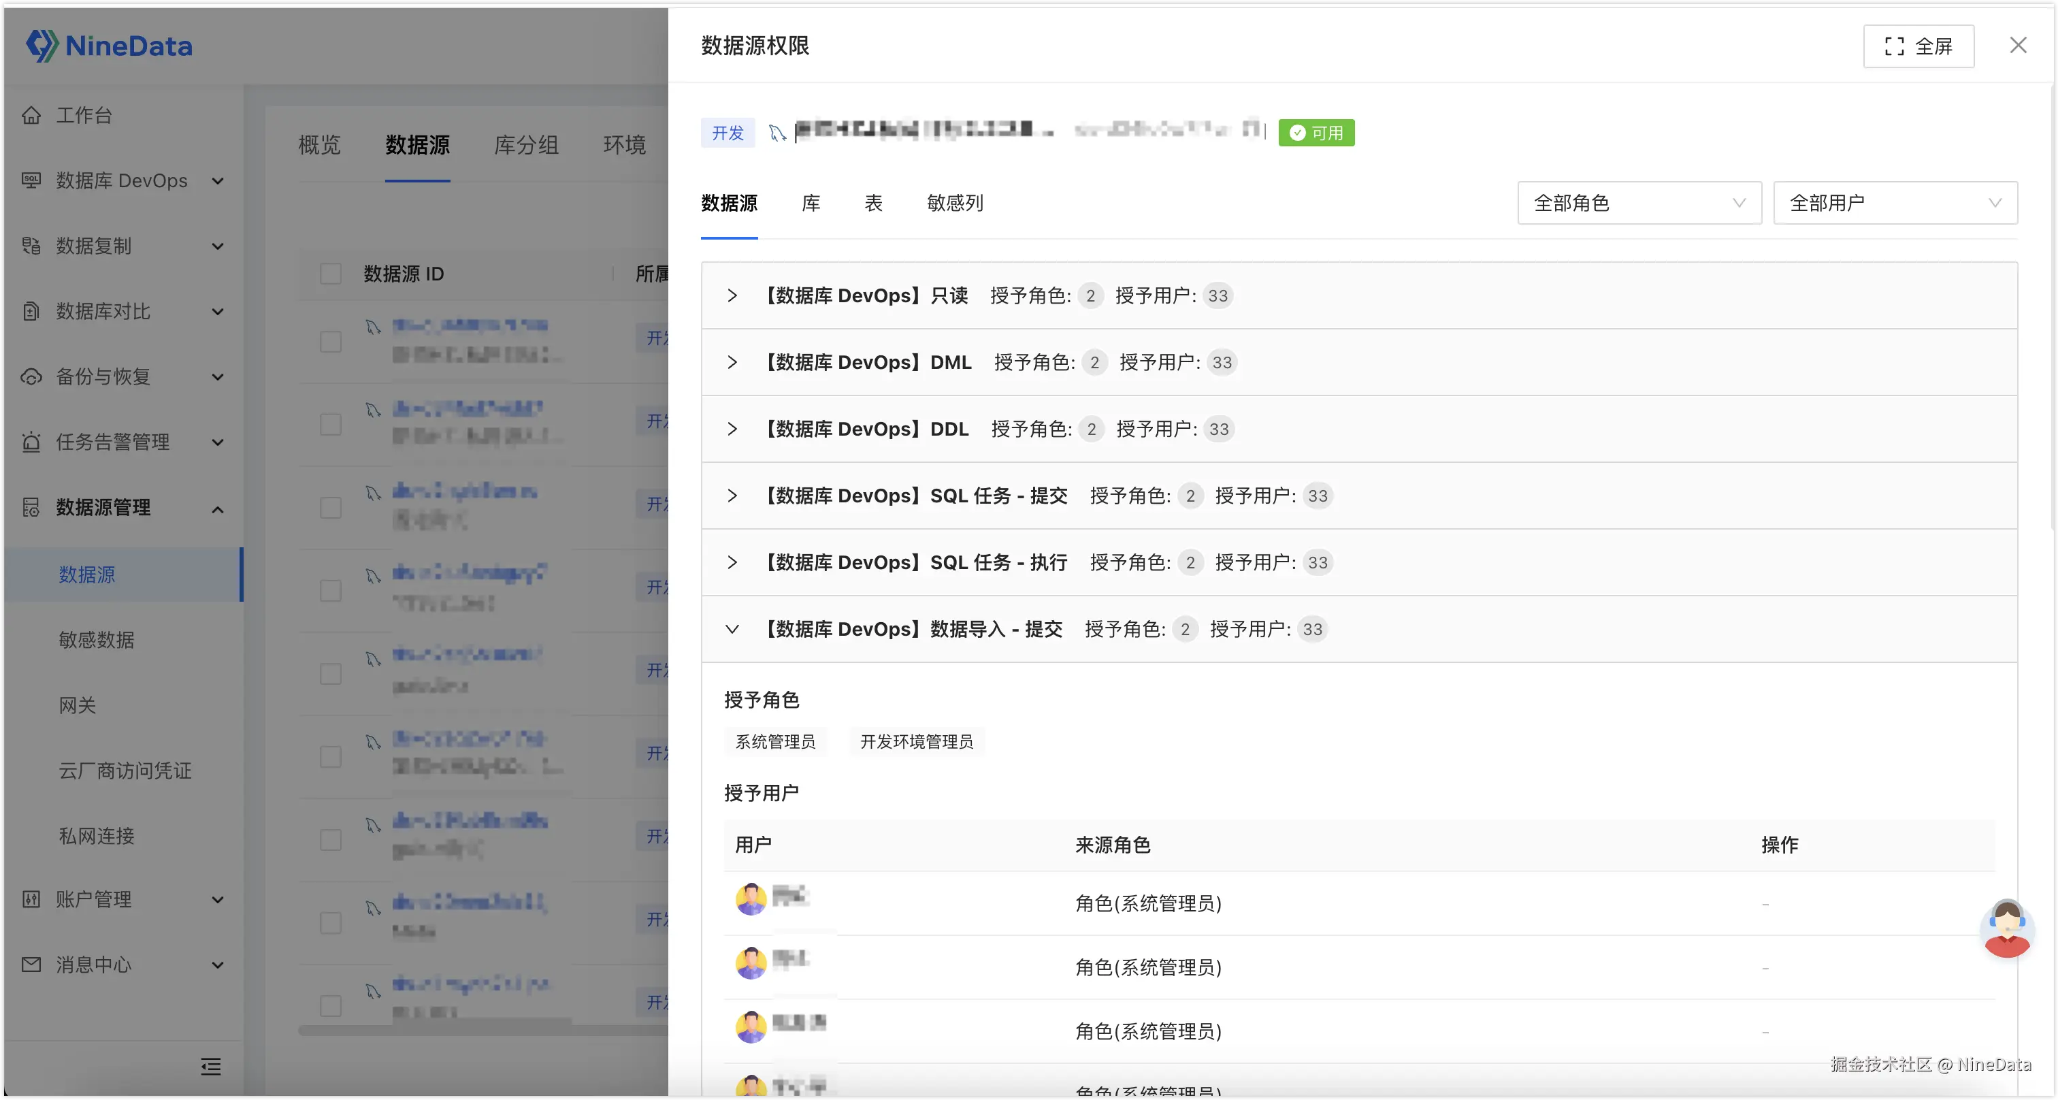Toggle the select-all checkbox beside 数据源 ID
The height and width of the screenshot is (1100, 2058).
pyautogui.click(x=331, y=274)
